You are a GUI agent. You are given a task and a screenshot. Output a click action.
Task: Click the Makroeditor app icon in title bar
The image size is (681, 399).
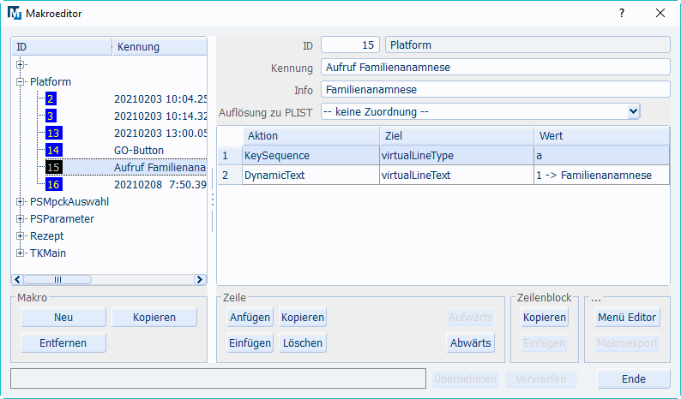click(15, 14)
